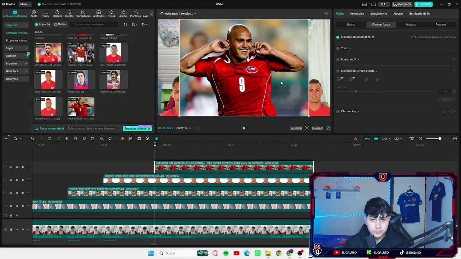Image resolution: width=461 pixels, height=259 pixels.
Task: Collapse the Importar sidebar section
Action: pos(17,25)
